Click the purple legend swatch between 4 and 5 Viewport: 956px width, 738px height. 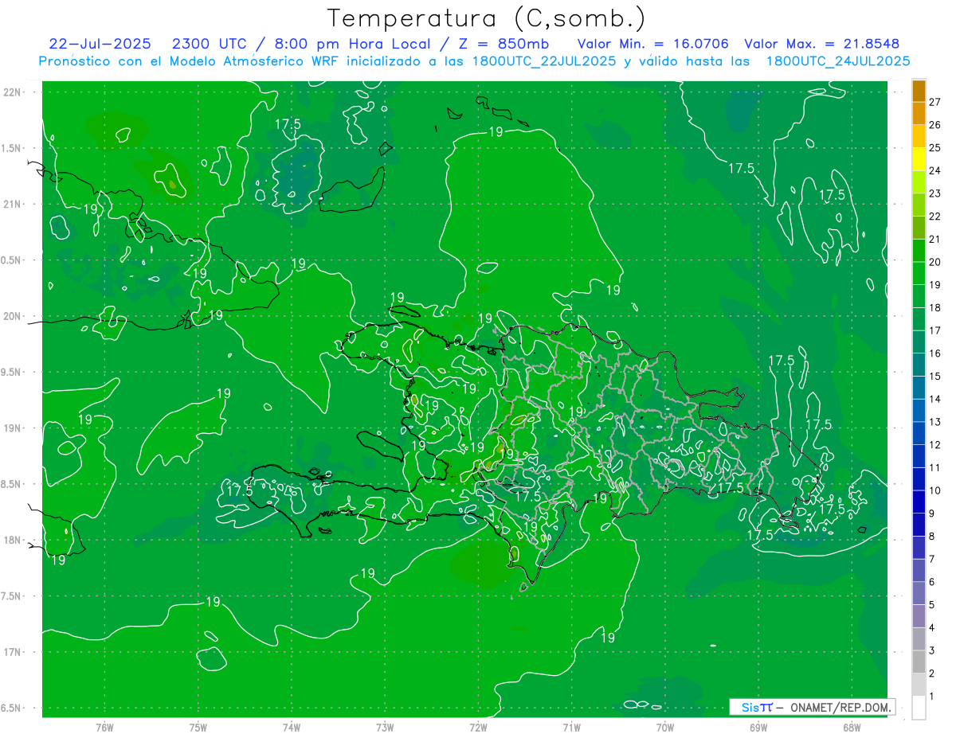tap(919, 616)
